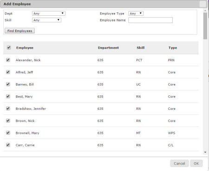Toggle Carr, Carrie checkbox

pos(8,145)
